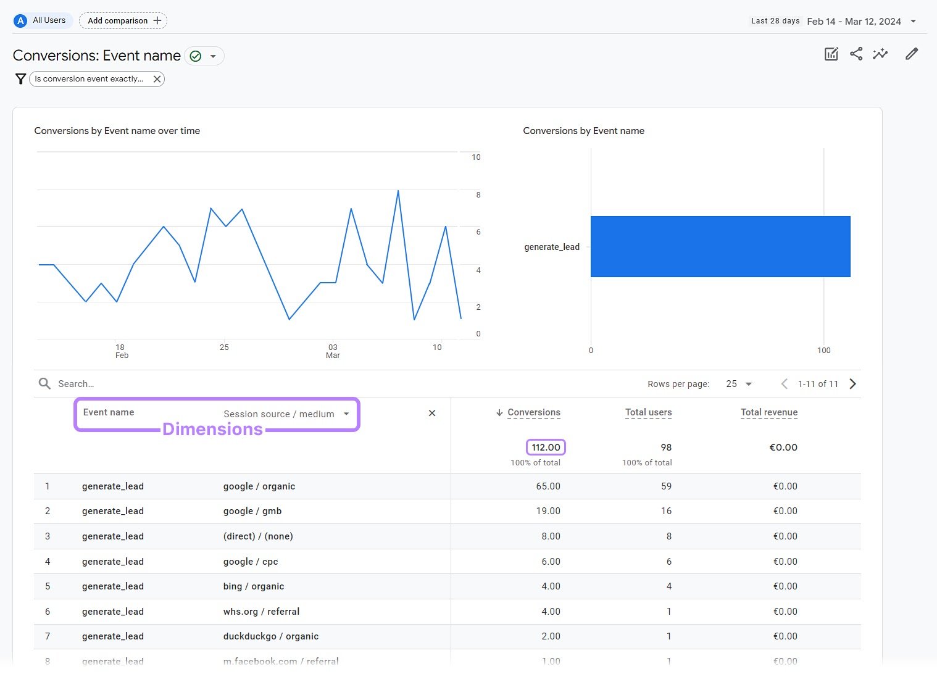Click the green data-quality checkmark badge
The image size is (937, 674).
point(196,56)
